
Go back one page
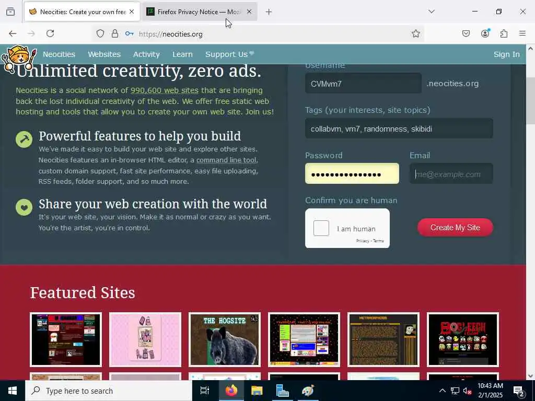(x=13, y=33)
